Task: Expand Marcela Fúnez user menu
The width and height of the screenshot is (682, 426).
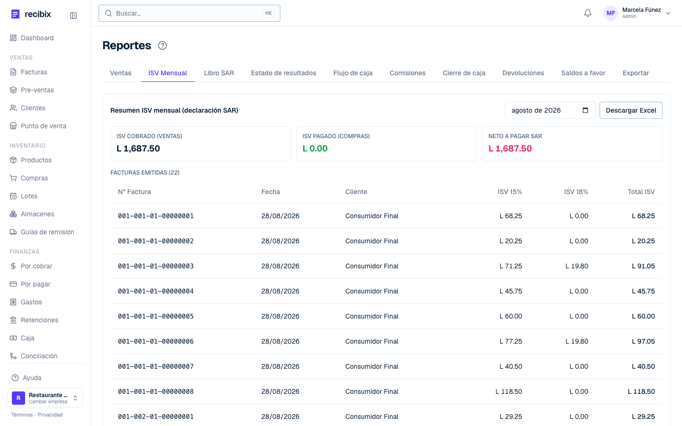Action: (637, 13)
